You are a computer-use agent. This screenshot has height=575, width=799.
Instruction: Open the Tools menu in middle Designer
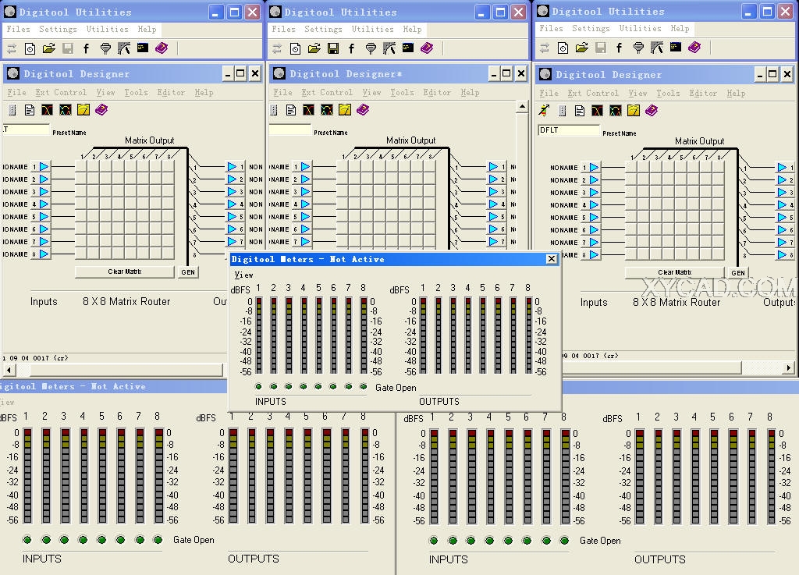(402, 92)
